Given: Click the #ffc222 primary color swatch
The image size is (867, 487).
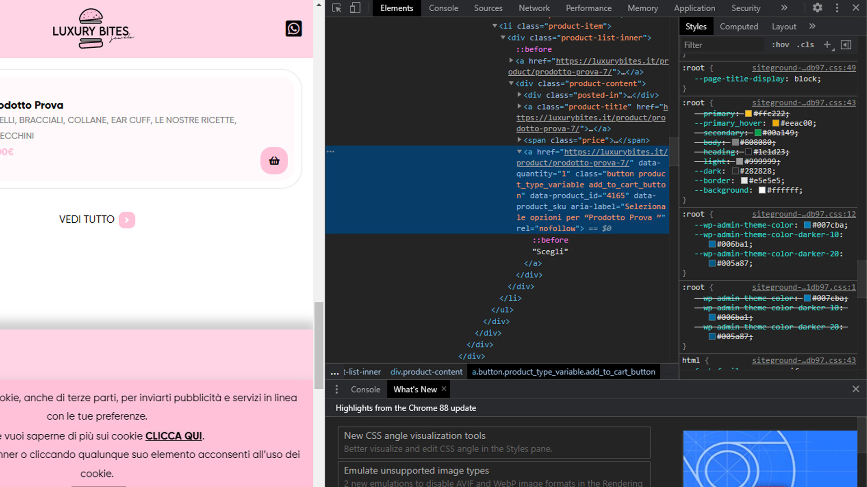Looking at the screenshot, I should click(748, 114).
